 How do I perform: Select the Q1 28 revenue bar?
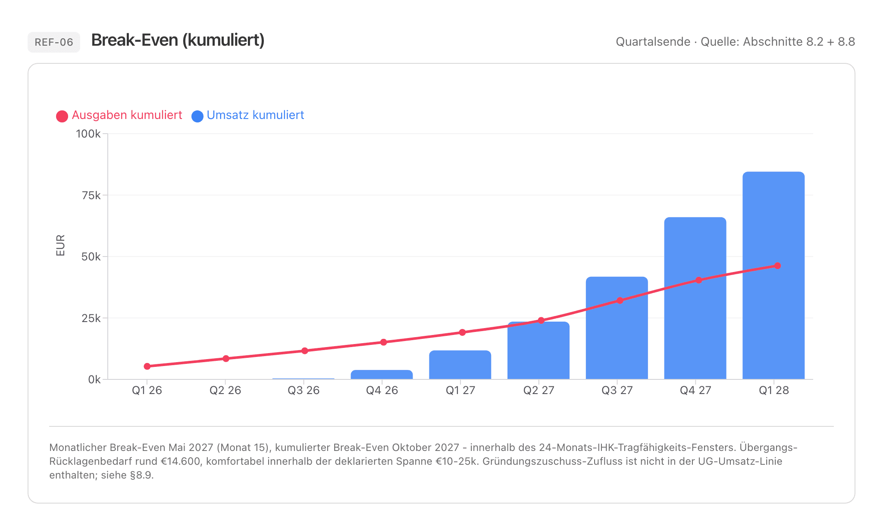tap(773, 275)
